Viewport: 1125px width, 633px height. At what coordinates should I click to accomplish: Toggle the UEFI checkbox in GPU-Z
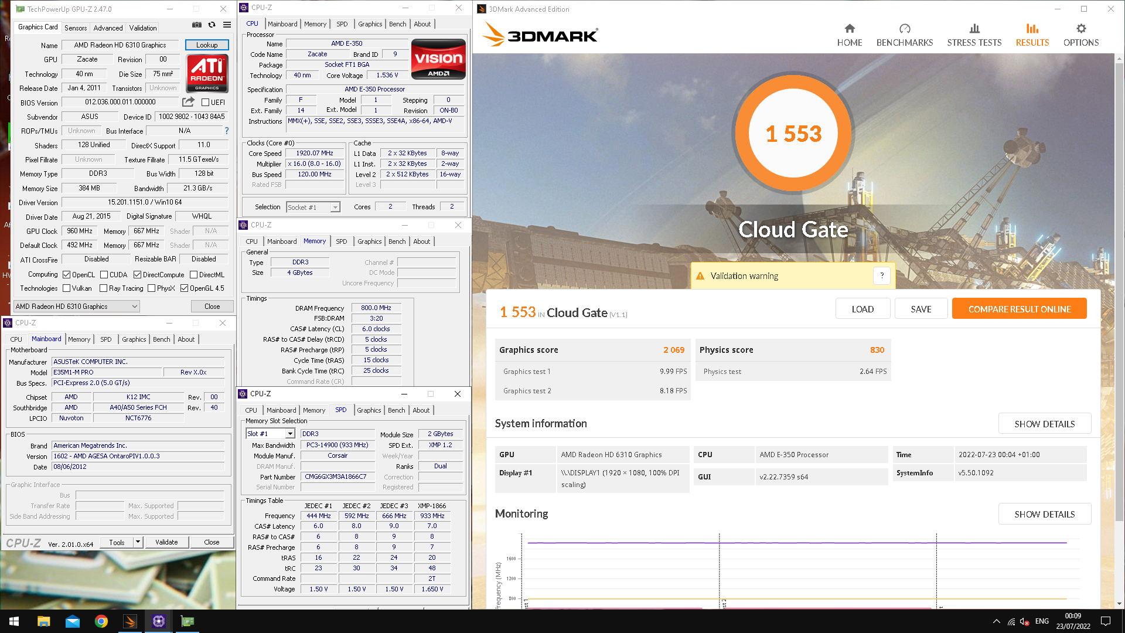point(206,102)
